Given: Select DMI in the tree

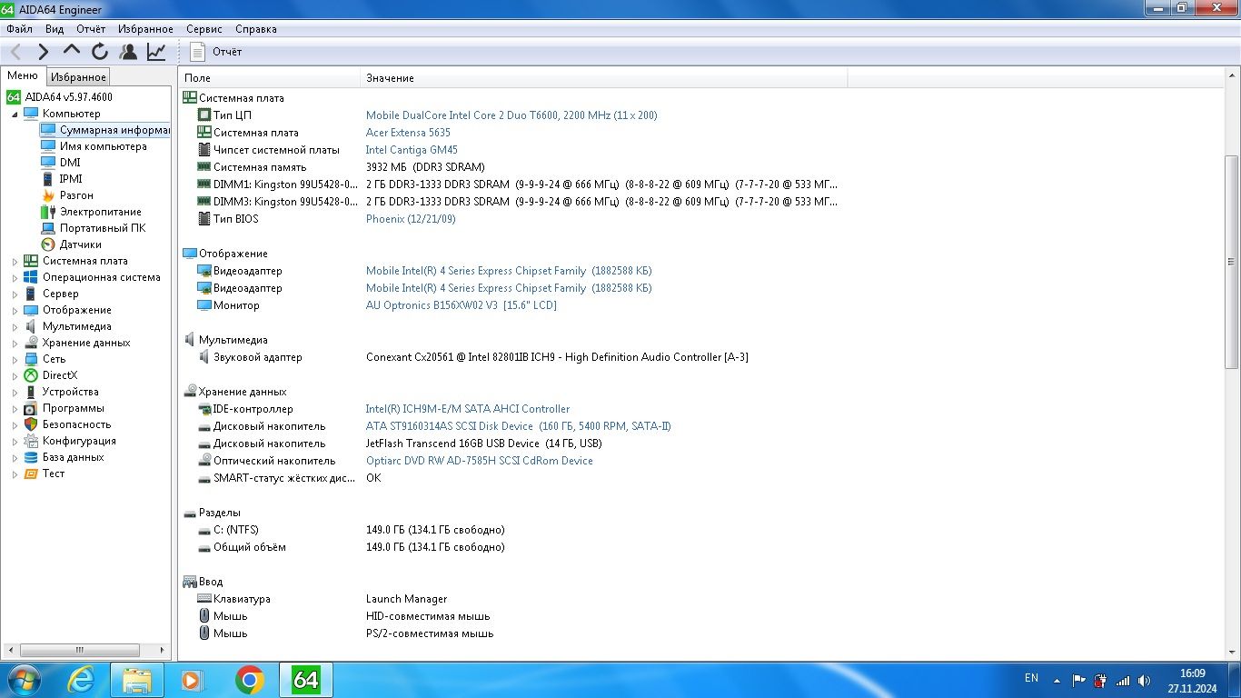Looking at the screenshot, I should (70, 163).
